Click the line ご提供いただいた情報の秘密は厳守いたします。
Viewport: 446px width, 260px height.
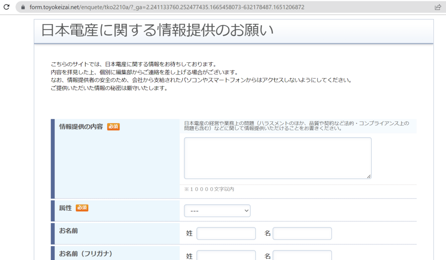coord(110,88)
